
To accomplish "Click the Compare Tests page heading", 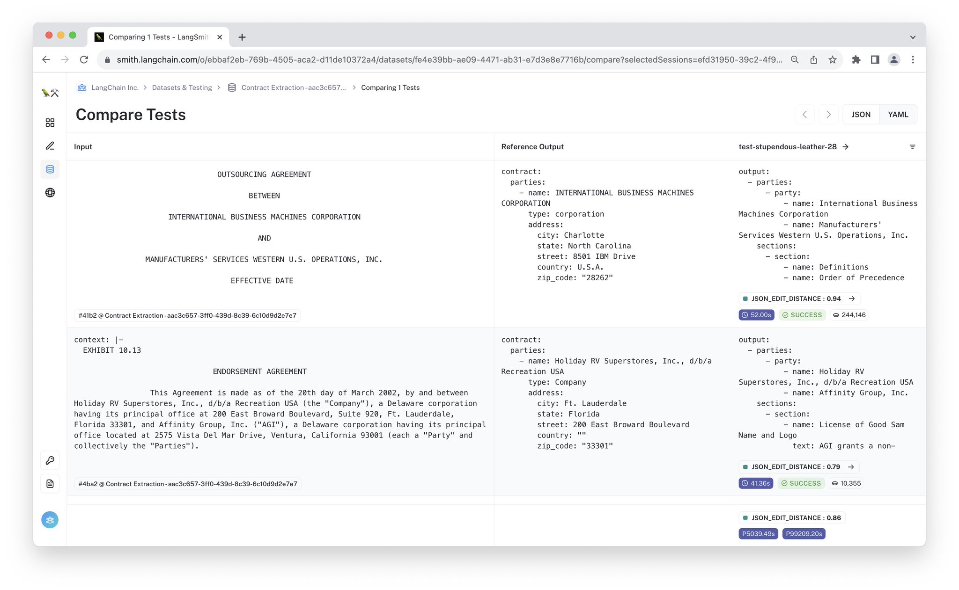I will coord(131,115).
